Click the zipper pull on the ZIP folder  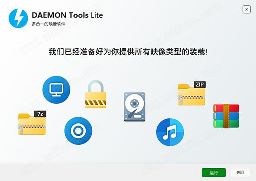(x=180, y=99)
